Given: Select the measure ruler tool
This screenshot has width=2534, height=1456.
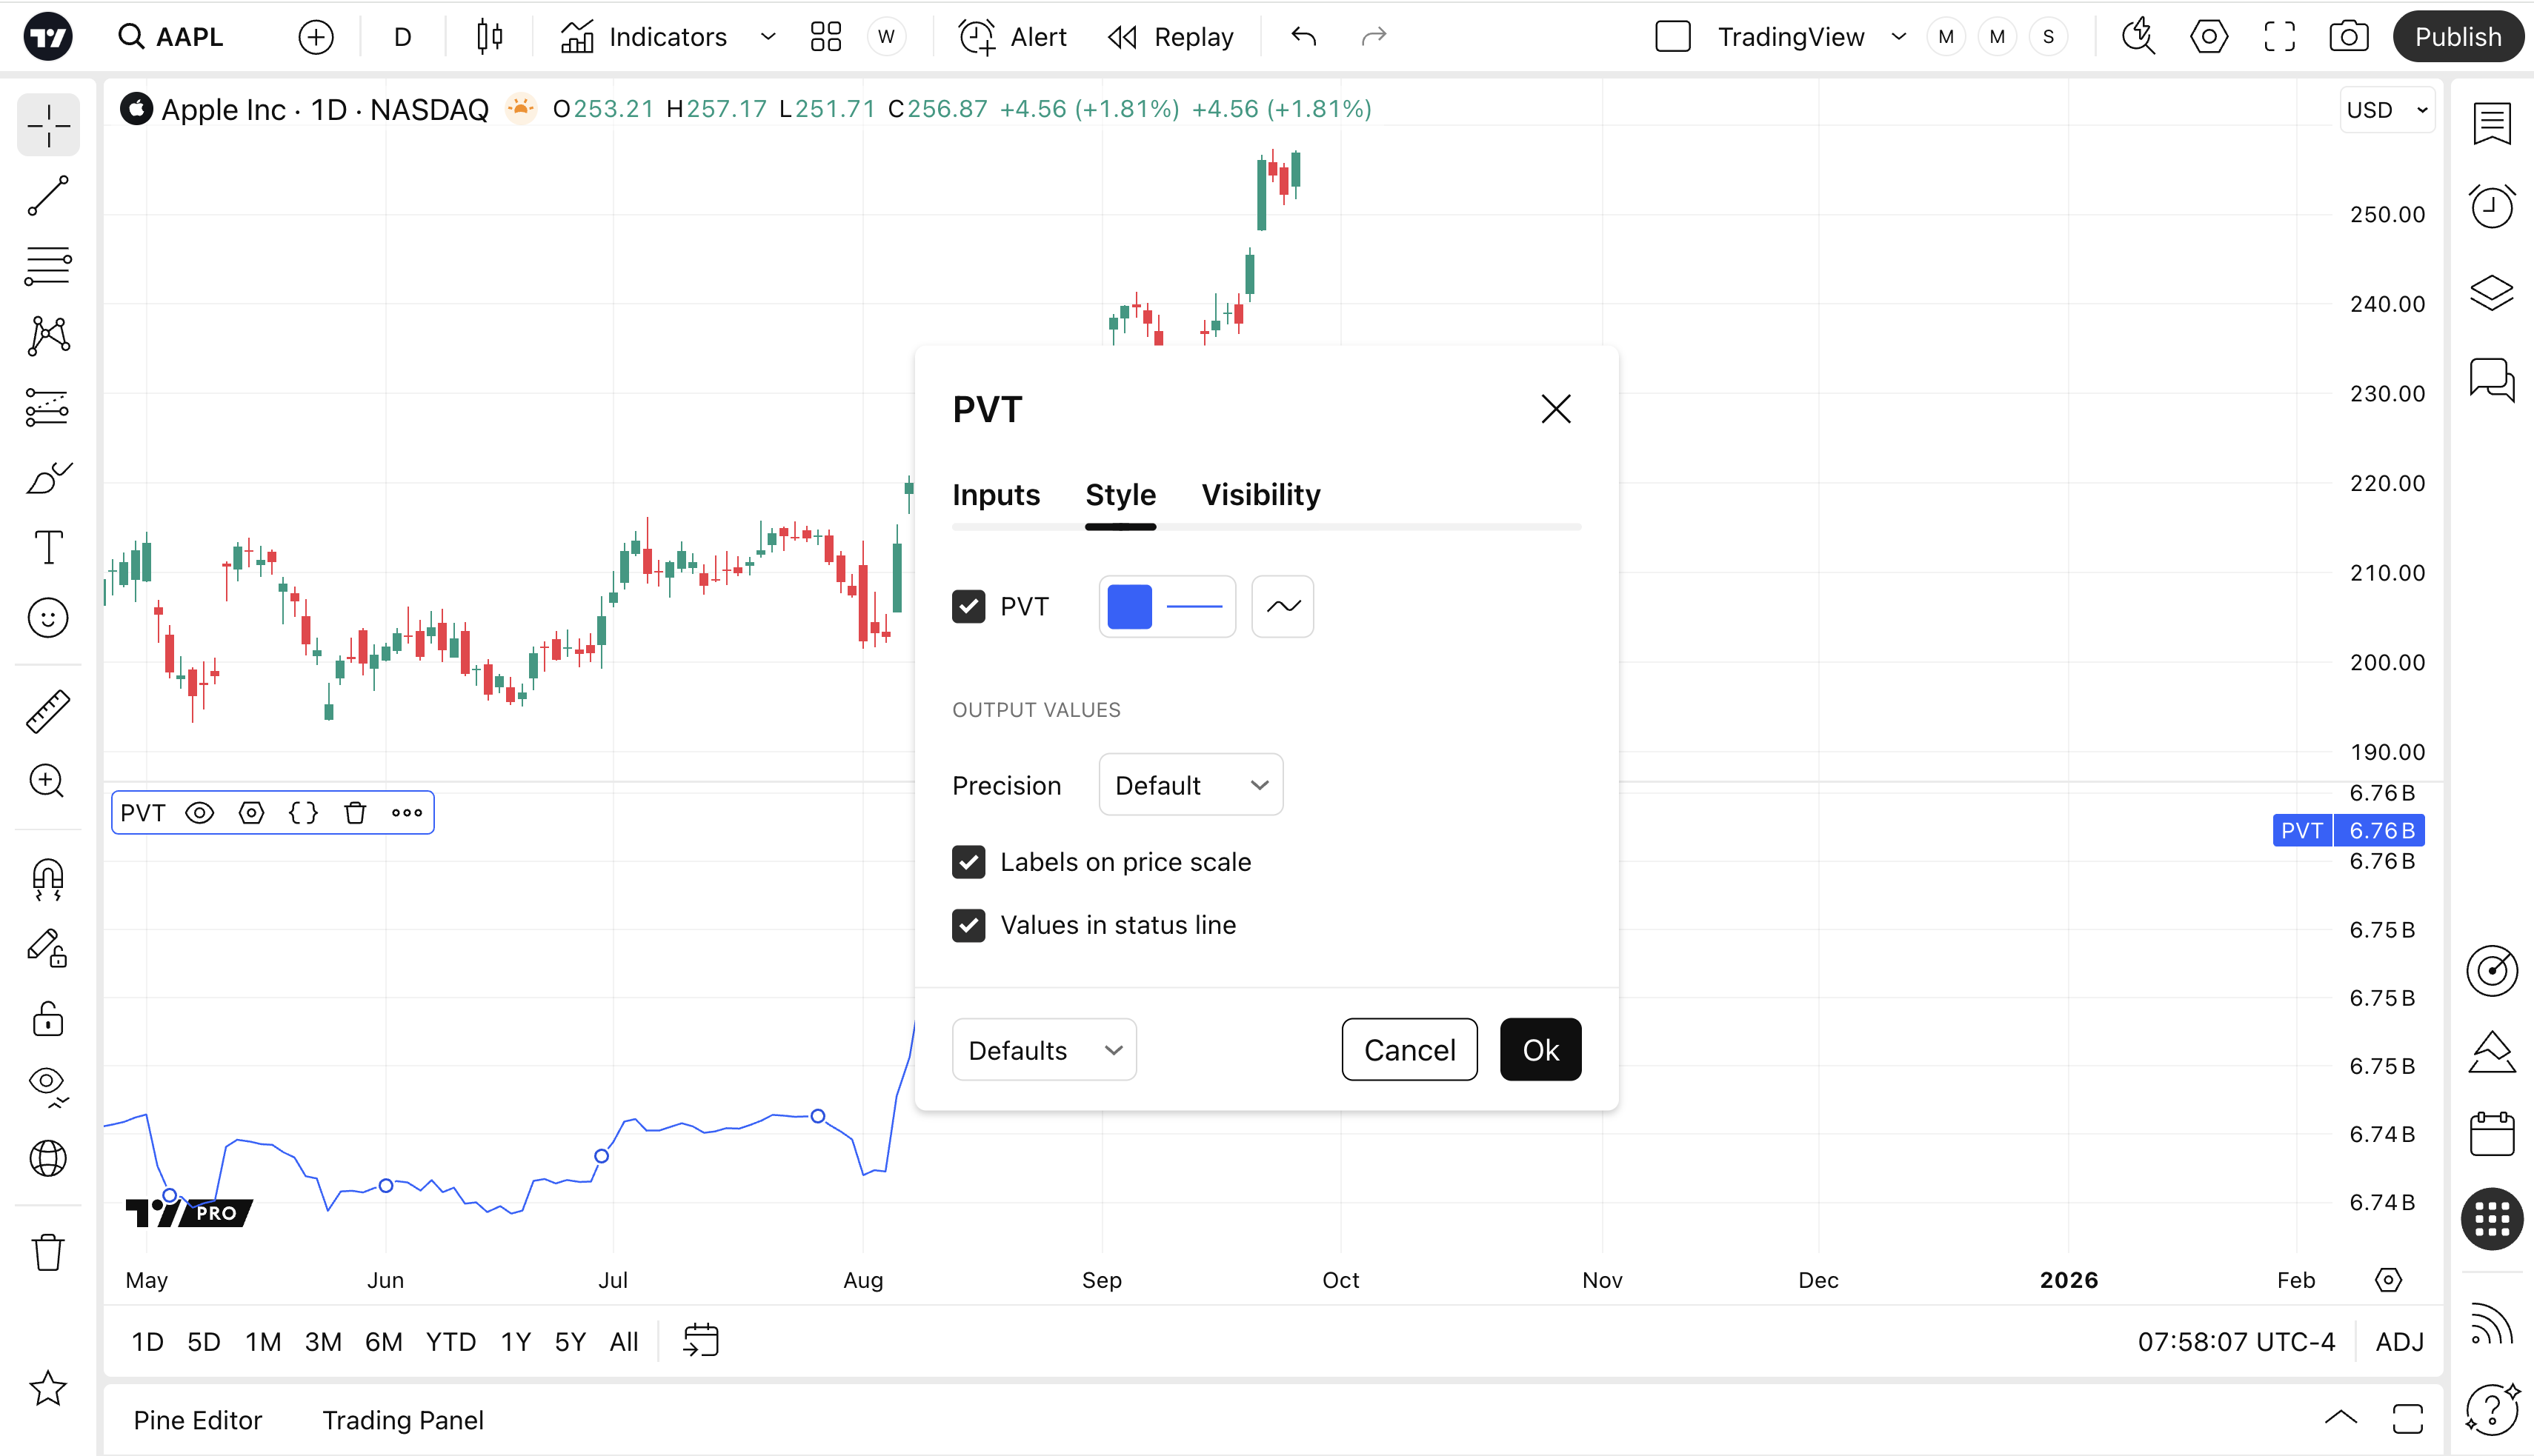Looking at the screenshot, I should click(x=47, y=711).
